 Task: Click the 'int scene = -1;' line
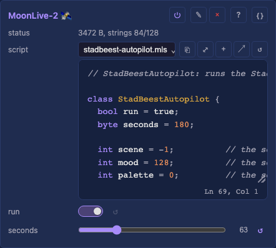point(136,150)
